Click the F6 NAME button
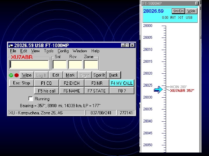The image size is (209, 156). (72, 91)
